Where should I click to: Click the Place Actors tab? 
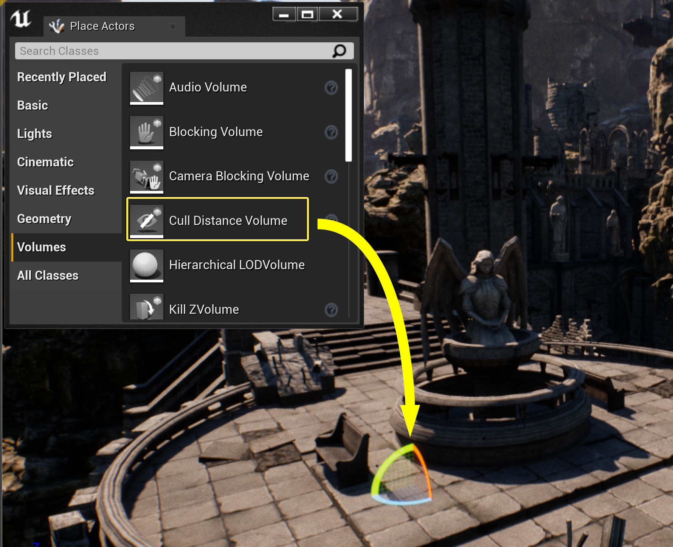pyautogui.click(x=114, y=26)
